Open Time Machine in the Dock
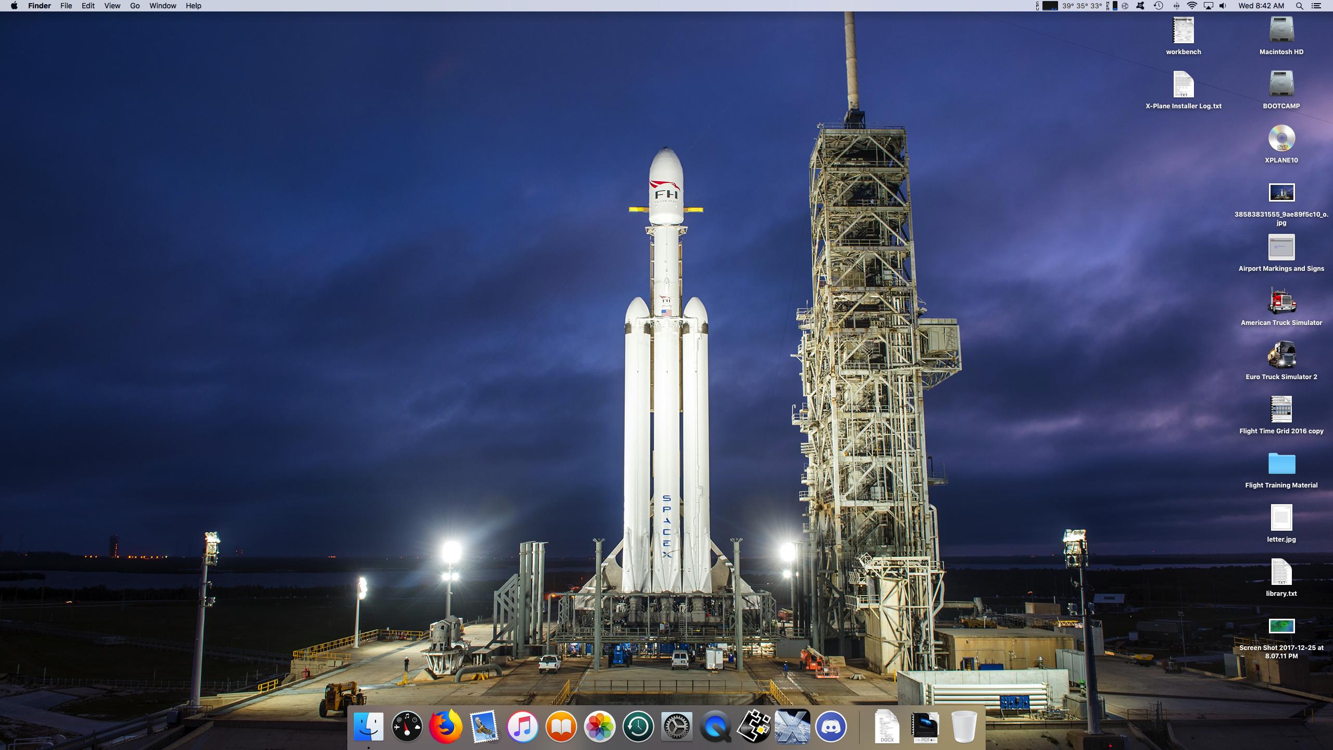Viewport: 1333px width, 750px height. click(x=638, y=727)
